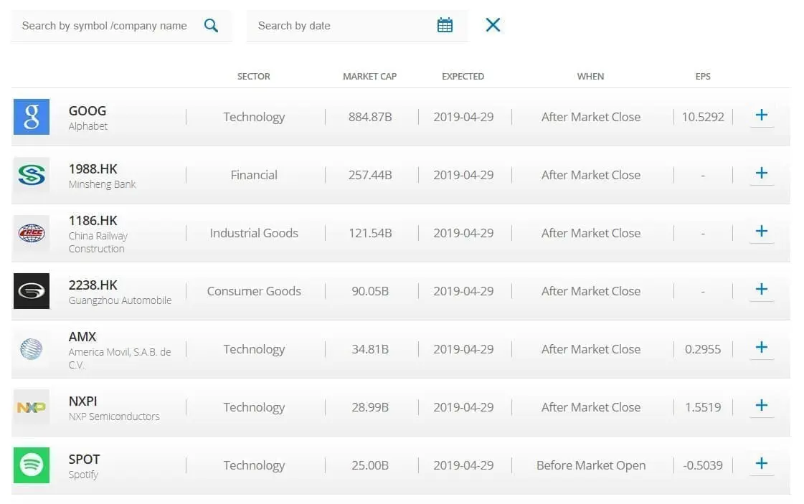Screen dimensions: 804x504
Task: Select the 'Minsheng Bank' company name
Action: pyautogui.click(x=102, y=184)
